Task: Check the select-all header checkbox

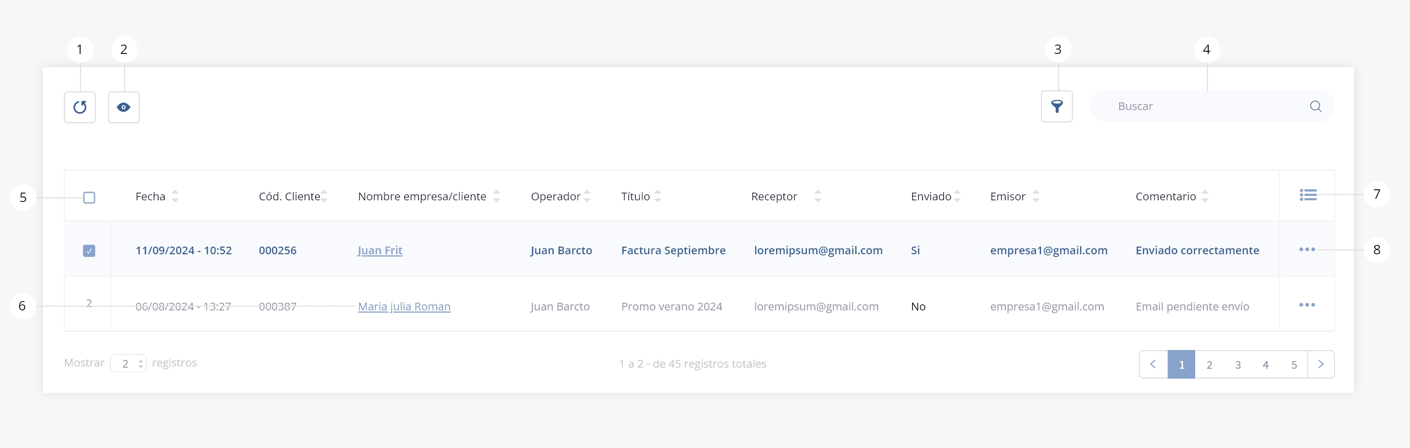Action: (x=89, y=198)
